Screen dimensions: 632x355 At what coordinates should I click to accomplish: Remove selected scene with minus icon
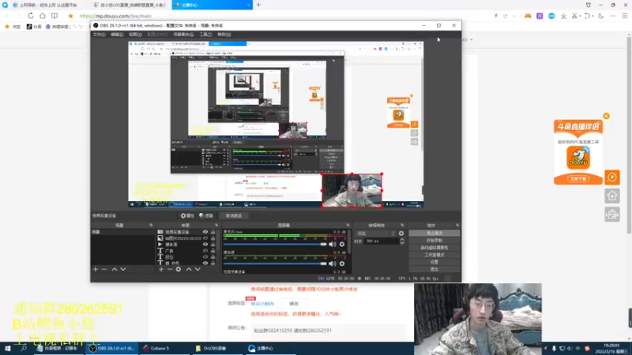point(104,269)
